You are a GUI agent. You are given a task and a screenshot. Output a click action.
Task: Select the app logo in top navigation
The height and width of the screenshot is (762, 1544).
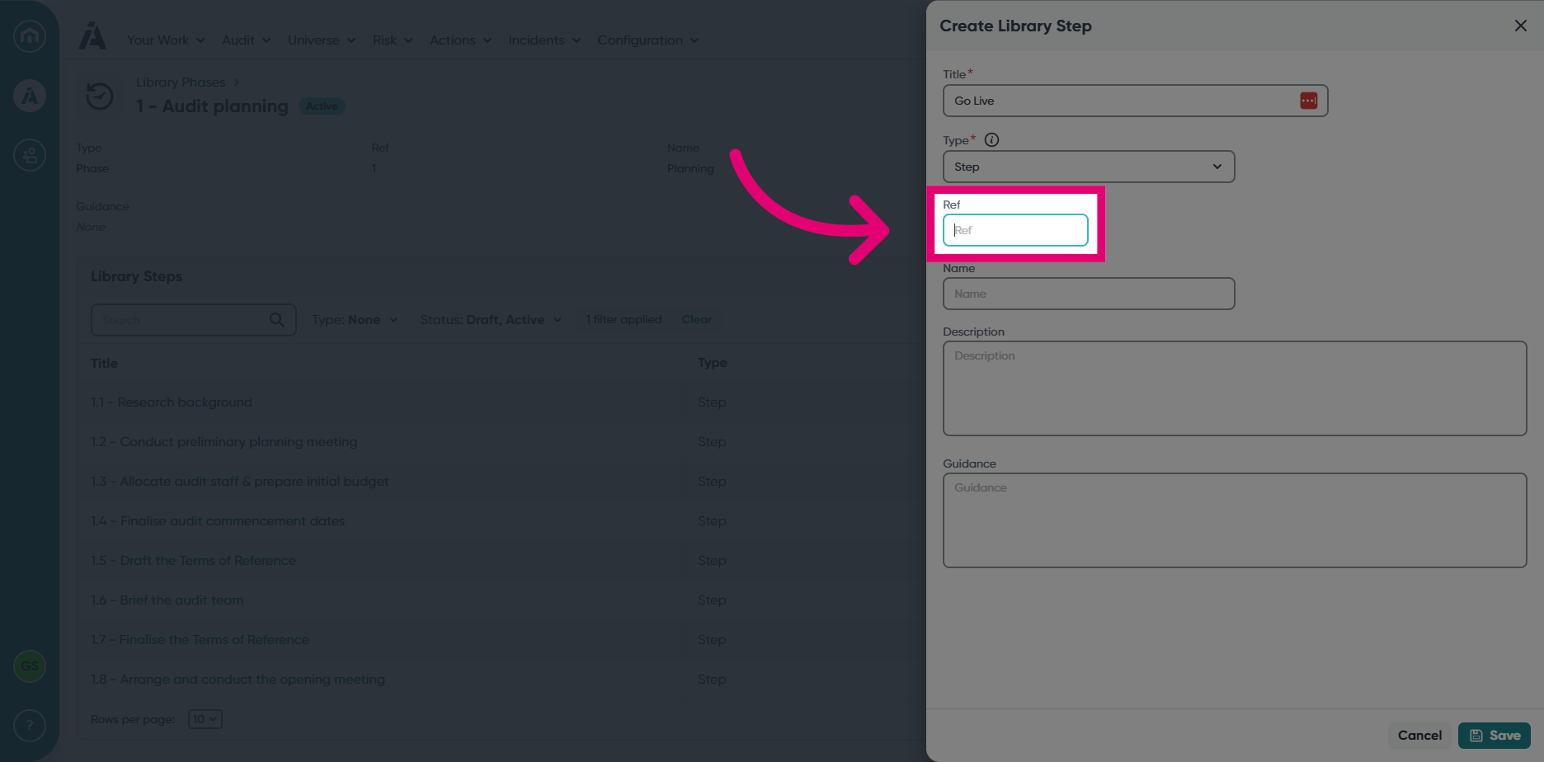[92, 36]
